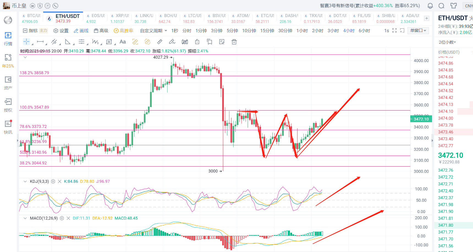473x252 pixels.
Task: Click the search magnifier icon
Action: 441,6
